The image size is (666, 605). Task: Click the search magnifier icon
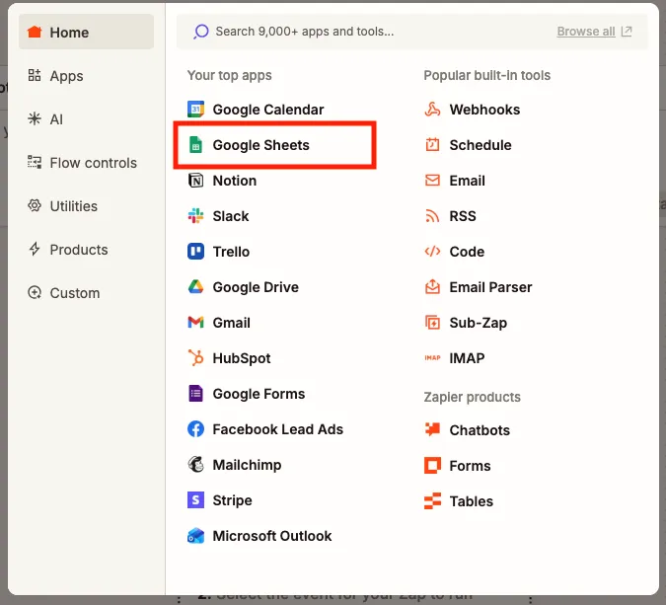(201, 32)
